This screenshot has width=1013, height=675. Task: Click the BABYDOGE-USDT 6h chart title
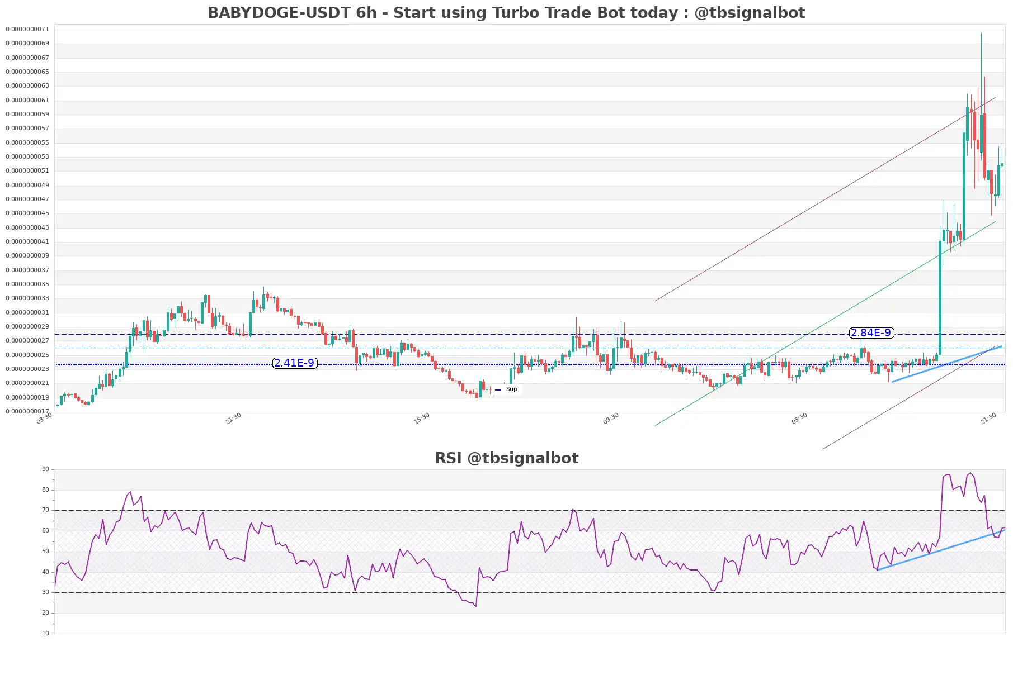click(506, 13)
